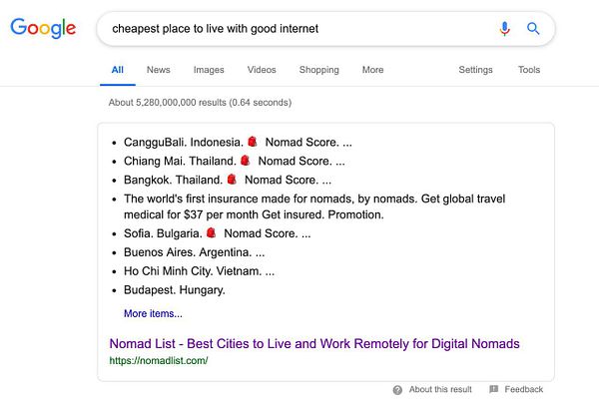
Task: Click into the search query text field
Action: point(290,29)
